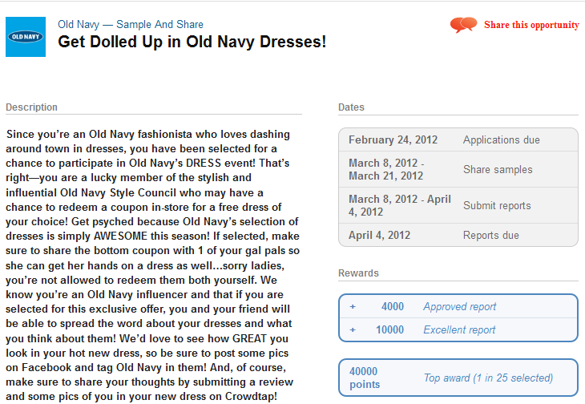Select the April 4, 2012 Reports due row
The image size is (585, 404).
tap(458, 235)
